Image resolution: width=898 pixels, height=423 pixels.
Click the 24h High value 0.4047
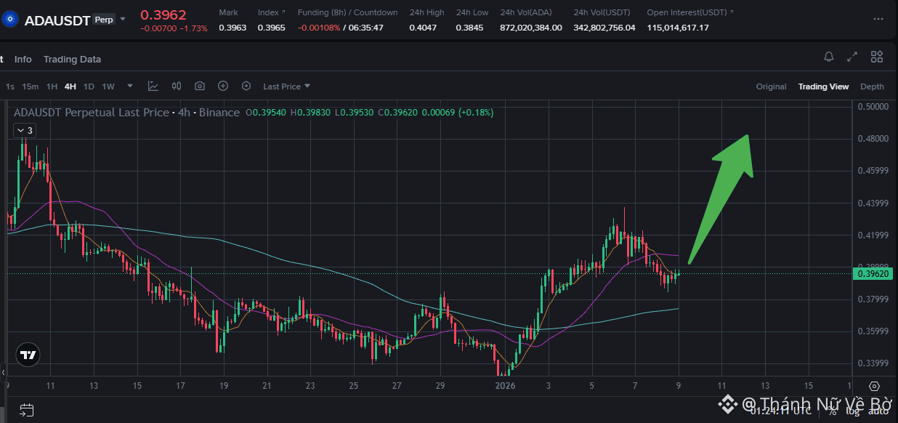[x=423, y=28]
